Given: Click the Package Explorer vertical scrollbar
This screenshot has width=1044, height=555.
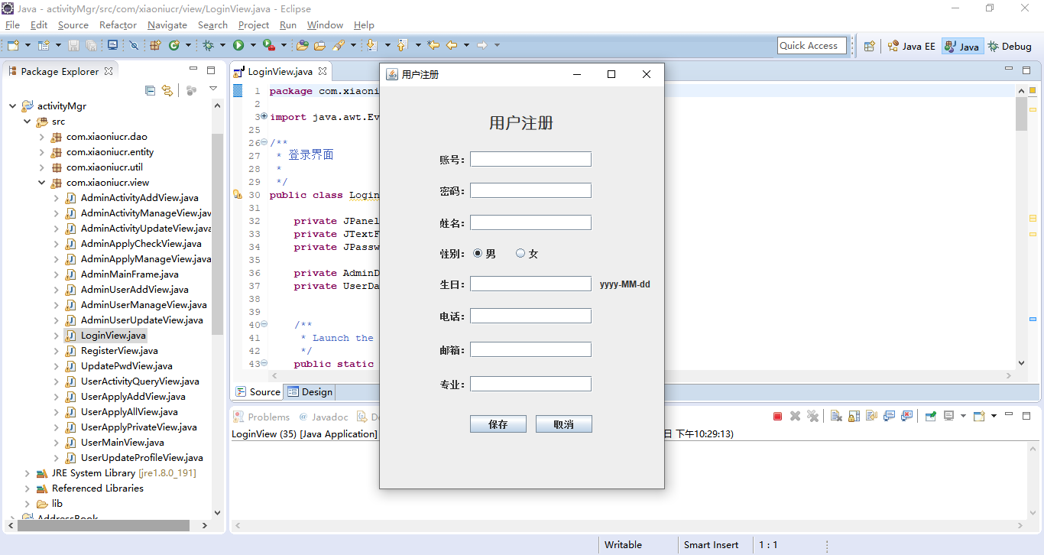Looking at the screenshot, I should 217,233.
